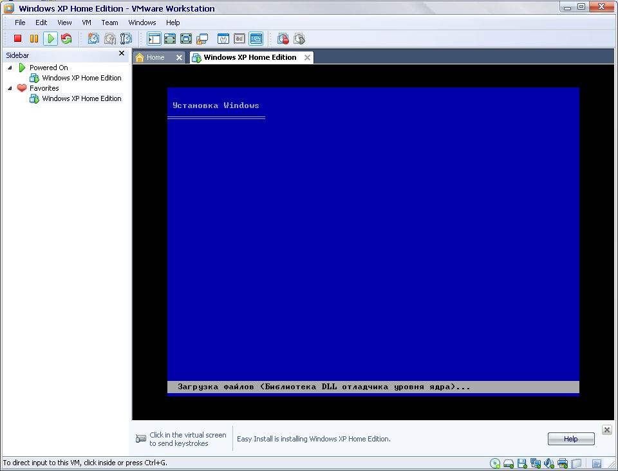Viewport: 618px width, 471px height.
Task: Collapse the Powered On tree group
Action: pyautogui.click(x=10, y=68)
